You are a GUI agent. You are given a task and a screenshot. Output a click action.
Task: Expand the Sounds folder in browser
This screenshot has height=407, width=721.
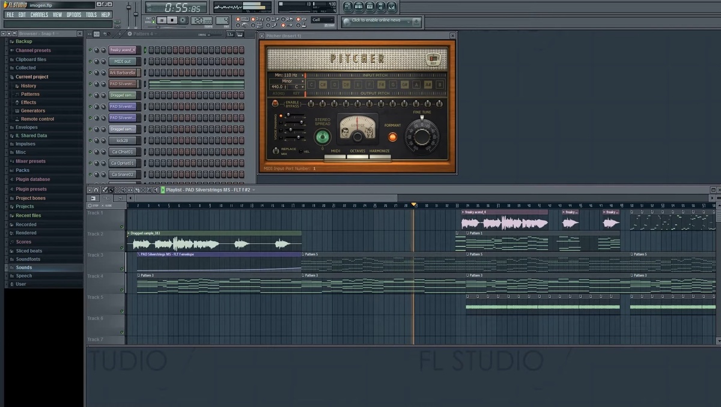24,268
